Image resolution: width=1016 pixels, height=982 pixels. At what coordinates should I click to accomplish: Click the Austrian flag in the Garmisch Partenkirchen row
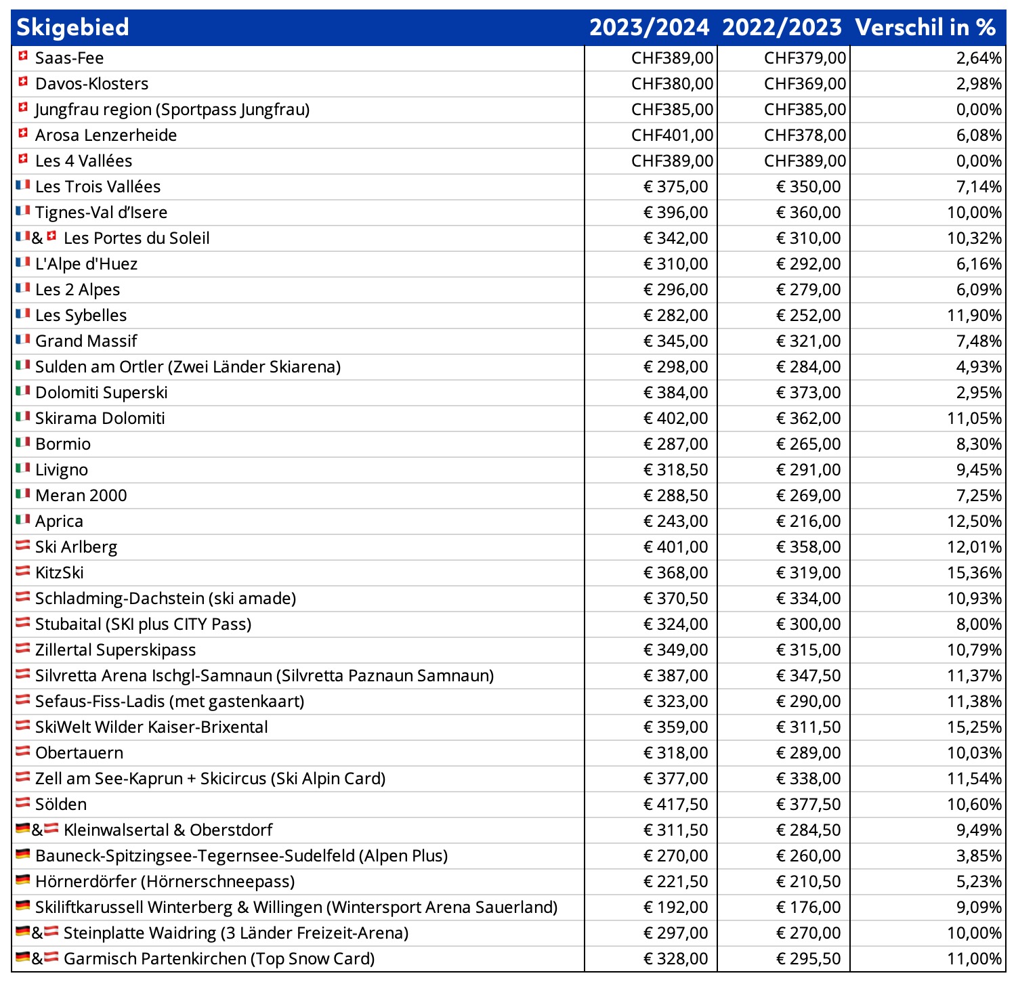coord(51,957)
